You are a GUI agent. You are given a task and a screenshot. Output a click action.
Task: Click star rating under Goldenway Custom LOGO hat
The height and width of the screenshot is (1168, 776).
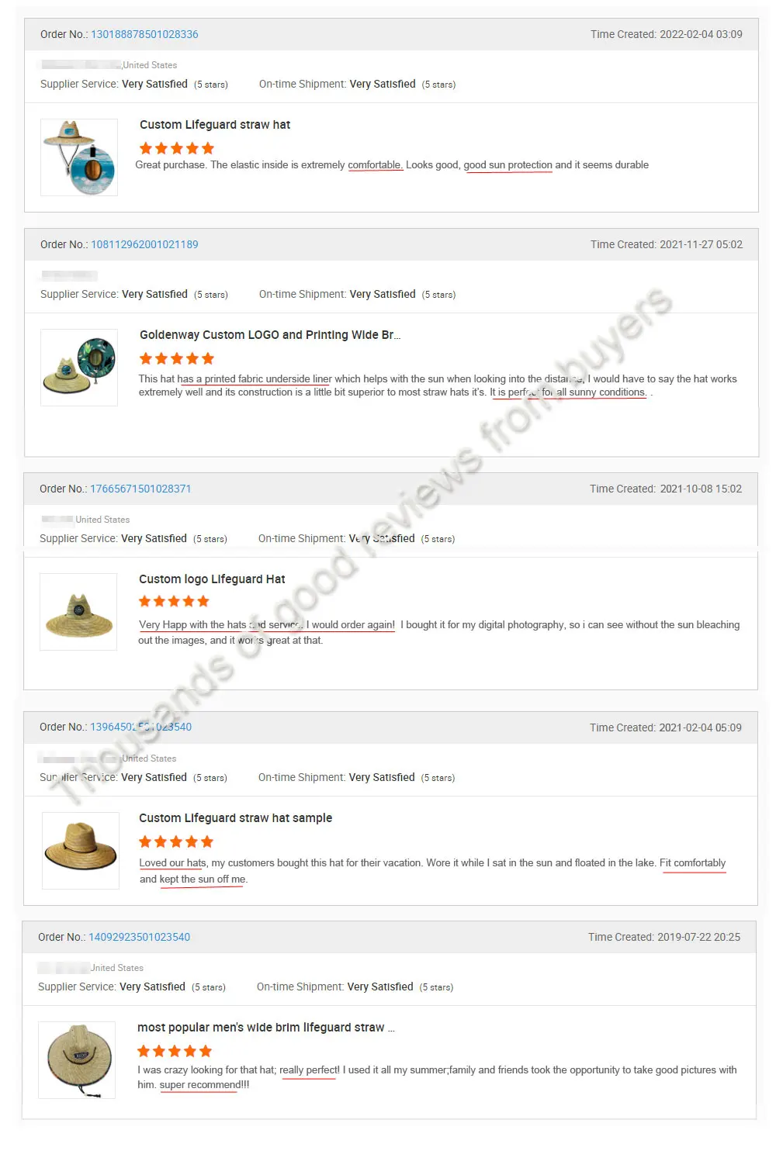[177, 358]
